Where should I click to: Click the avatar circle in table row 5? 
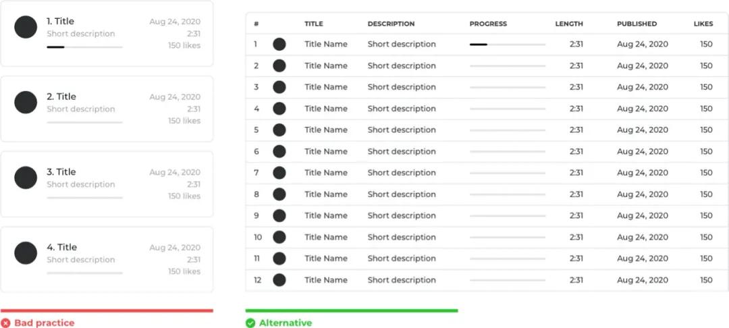(x=279, y=130)
